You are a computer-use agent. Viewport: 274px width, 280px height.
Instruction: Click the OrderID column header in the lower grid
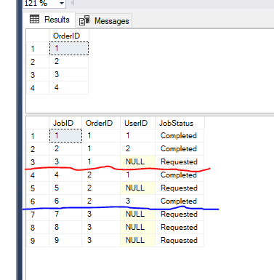pos(101,123)
